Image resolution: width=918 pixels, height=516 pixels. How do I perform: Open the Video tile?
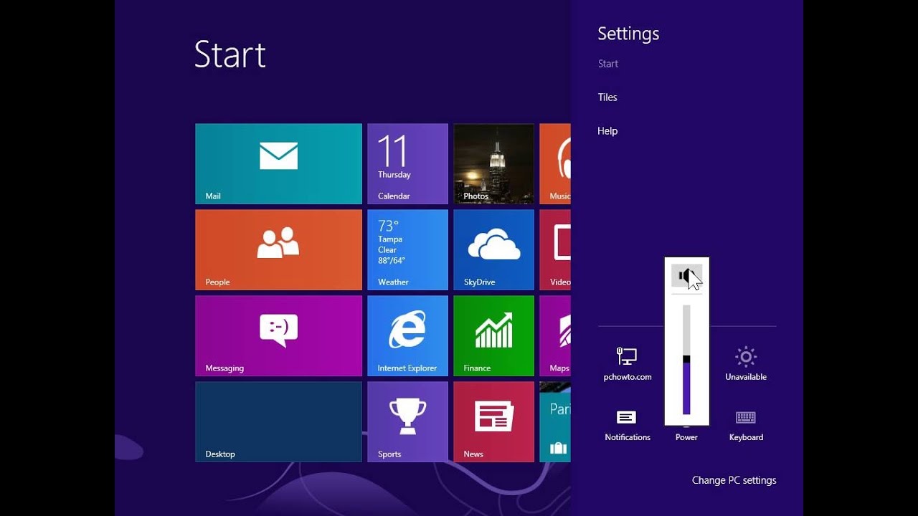pos(555,250)
